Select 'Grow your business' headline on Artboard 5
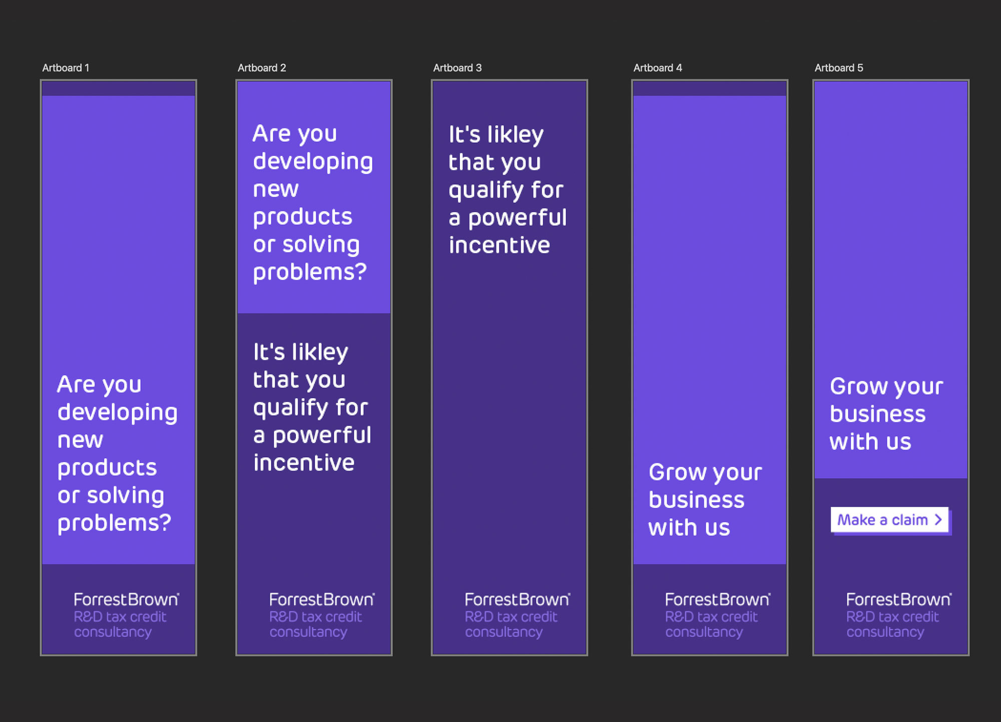The image size is (1001, 722). (885, 414)
